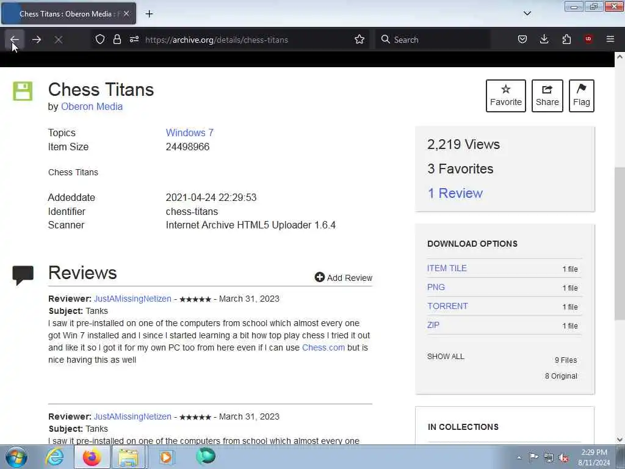Open the Downloads panel icon

[544, 39]
